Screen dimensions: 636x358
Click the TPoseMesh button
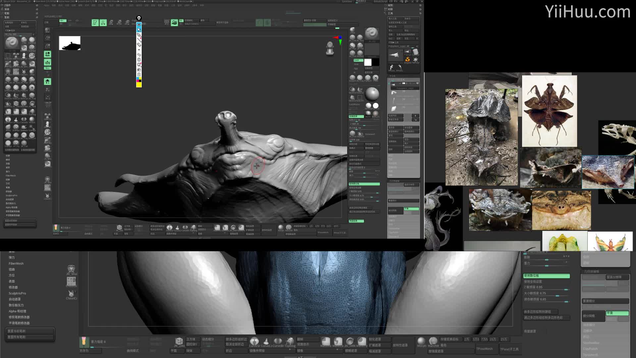click(x=484, y=349)
